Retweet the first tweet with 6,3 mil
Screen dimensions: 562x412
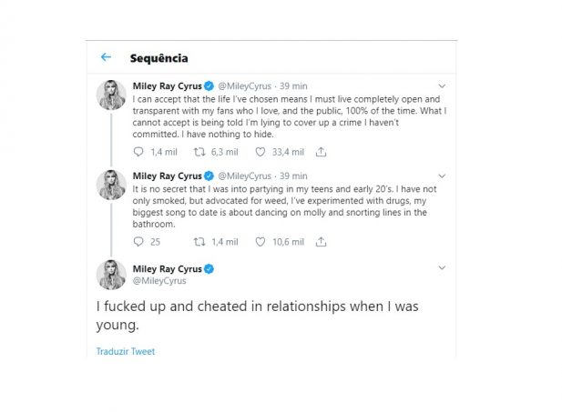199,152
